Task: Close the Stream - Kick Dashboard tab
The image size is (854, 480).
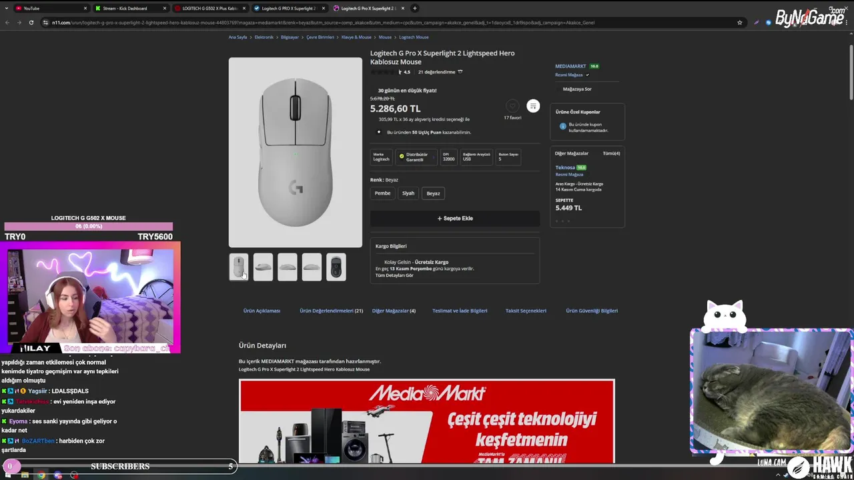Action: (x=164, y=8)
